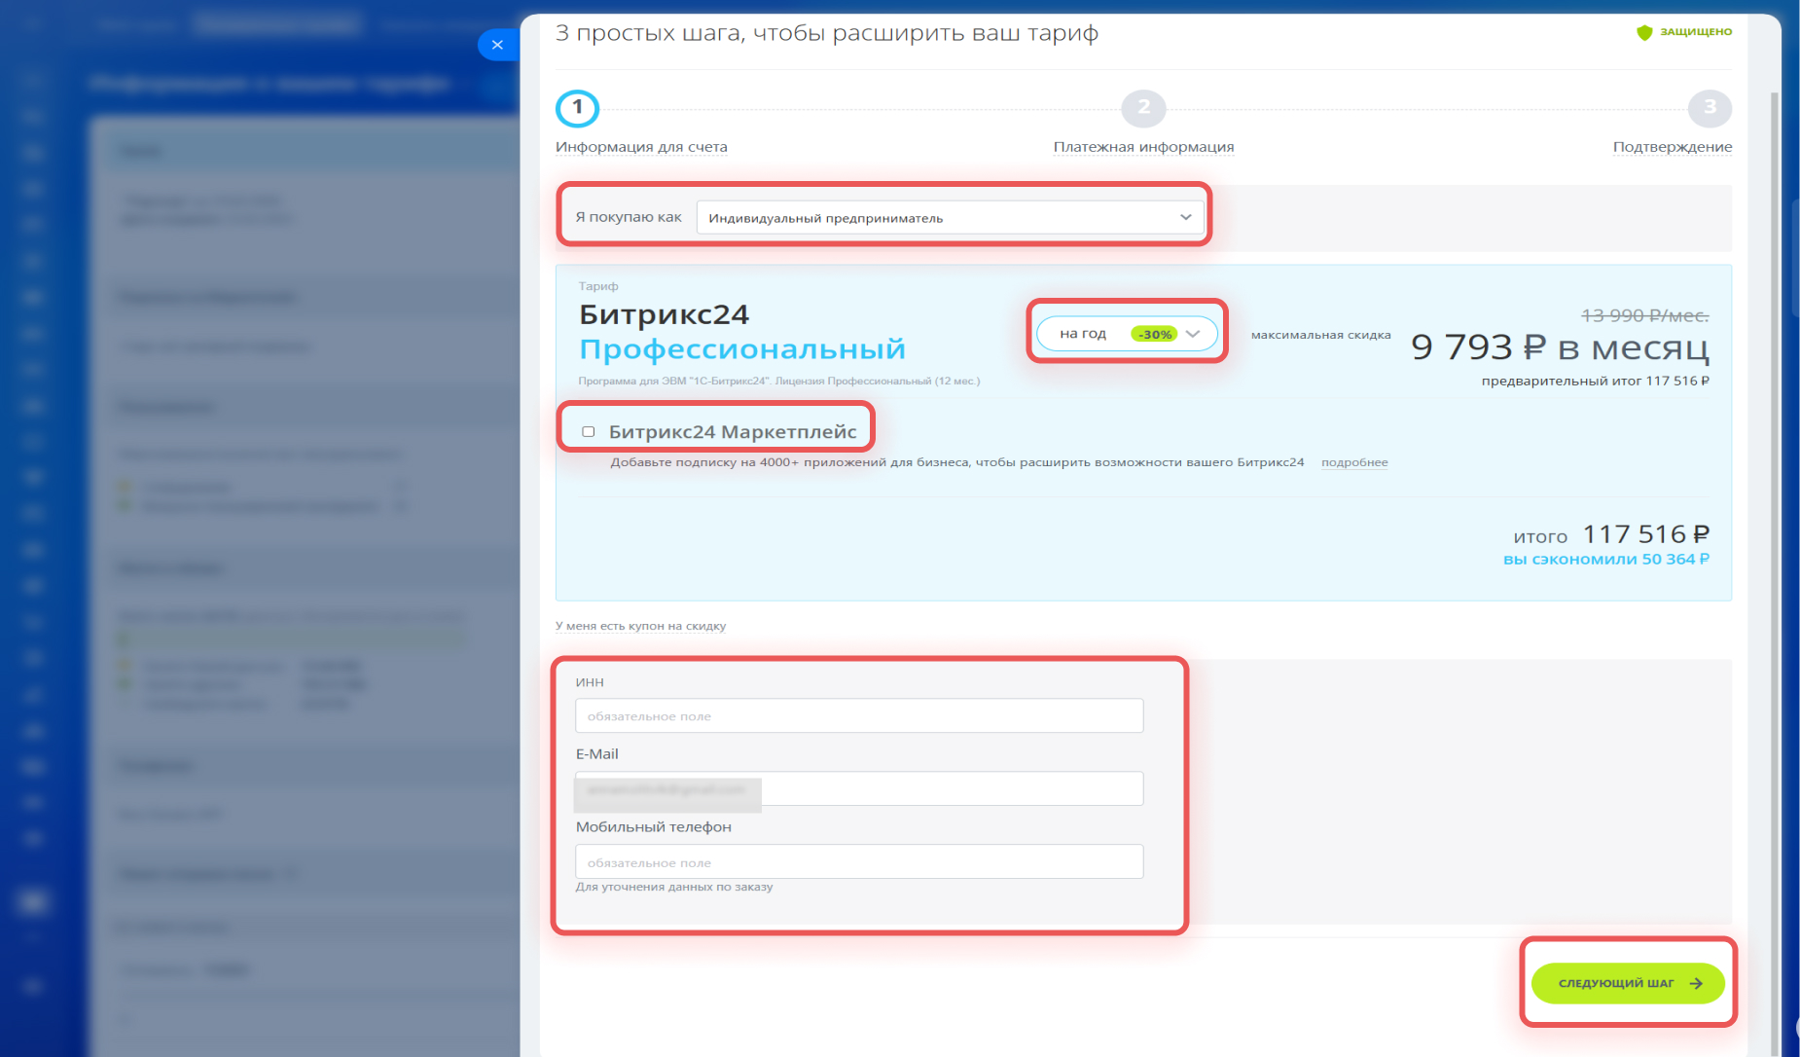Enable the Битрикс24 Маркетплейс checkbox
The width and height of the screenshot is (1800, 1057).
tap(589, 431)
